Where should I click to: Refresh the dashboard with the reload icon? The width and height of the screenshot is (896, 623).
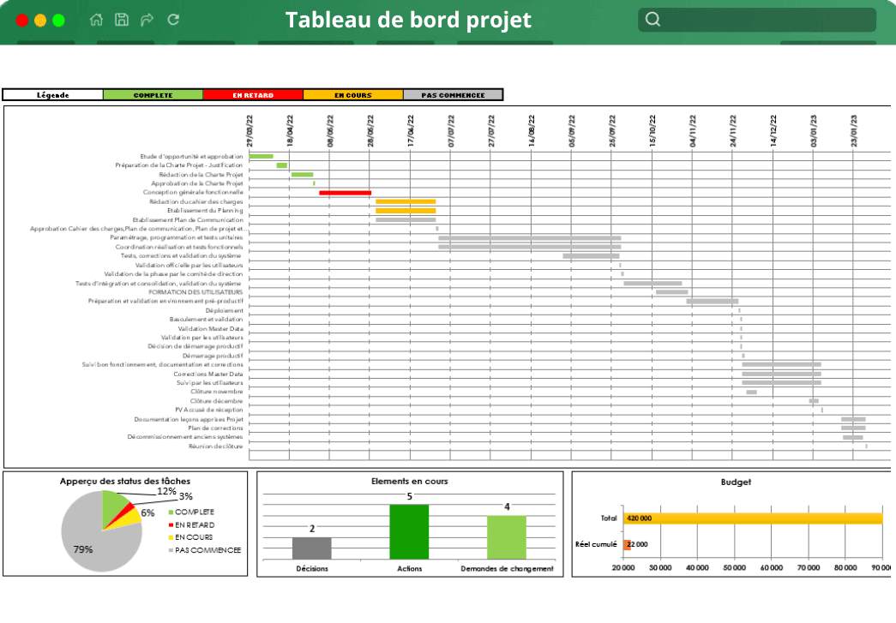click(171, 20)
